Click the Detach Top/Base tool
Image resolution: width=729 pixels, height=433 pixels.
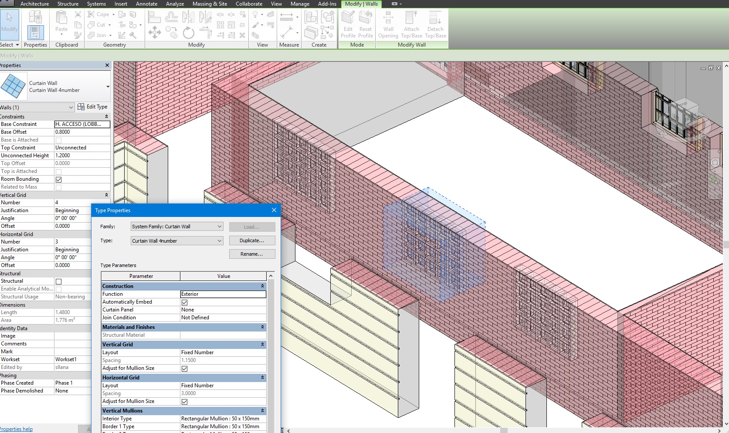435,25
